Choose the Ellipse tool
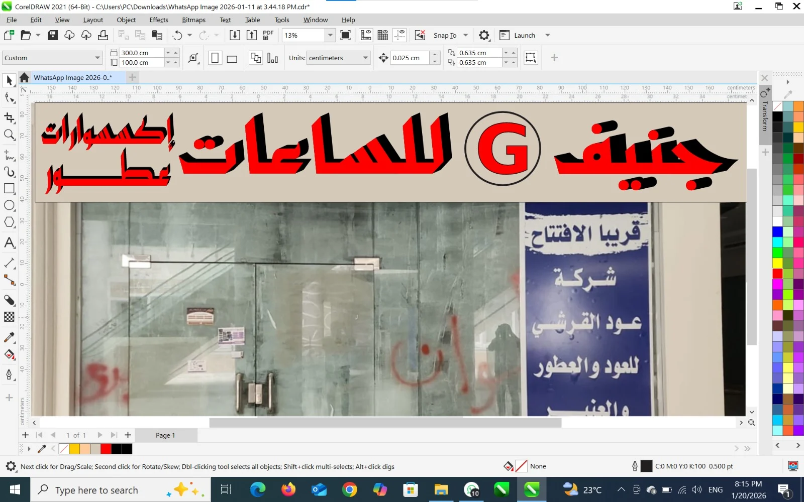Image resolution: width=804 pixels, height=502 pixels. coord(9,205)
